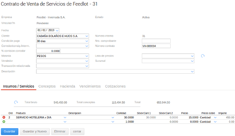Click the Eliminar button
235x136 pixels.
click(x=60, y=132)
